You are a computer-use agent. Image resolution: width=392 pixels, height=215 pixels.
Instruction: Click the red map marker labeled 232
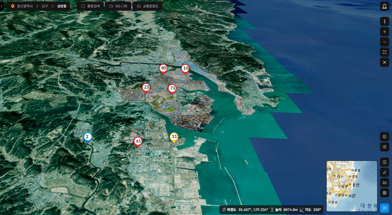(146, 88)
